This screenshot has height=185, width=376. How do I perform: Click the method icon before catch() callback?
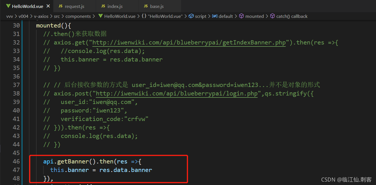[x=273, y=16]
